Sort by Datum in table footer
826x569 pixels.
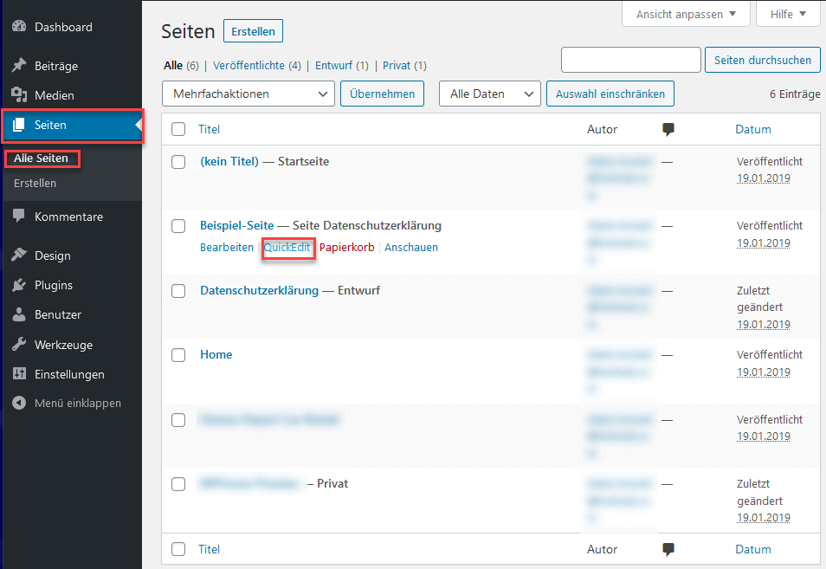(753, 549)
